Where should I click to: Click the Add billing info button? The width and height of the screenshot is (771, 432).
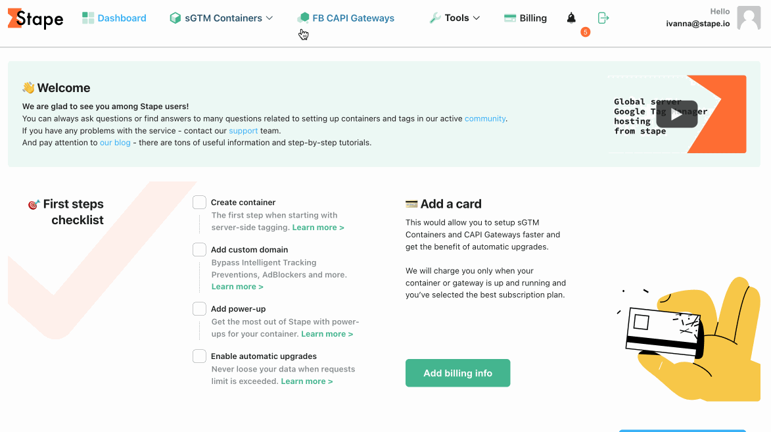[457, 373]
